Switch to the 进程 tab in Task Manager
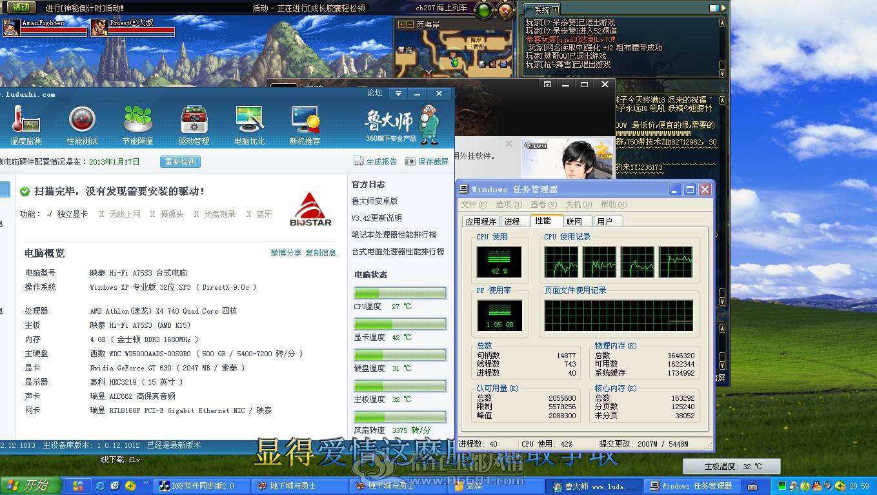 pyautogui.click(x=512, y=221)
